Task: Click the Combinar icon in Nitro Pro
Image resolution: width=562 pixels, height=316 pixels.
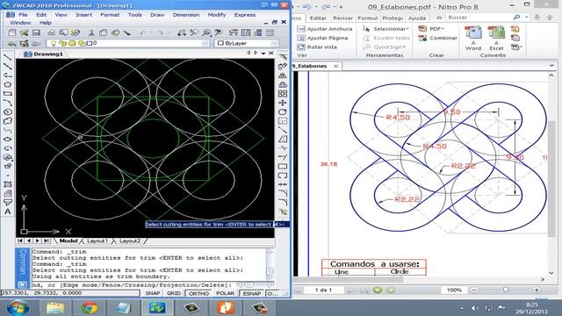Action: (423, 38)
